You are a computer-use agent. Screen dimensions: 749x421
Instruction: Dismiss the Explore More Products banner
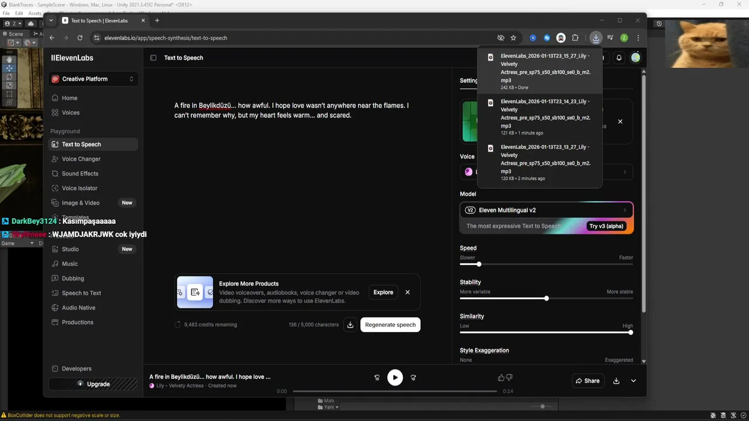coord(408,292)
